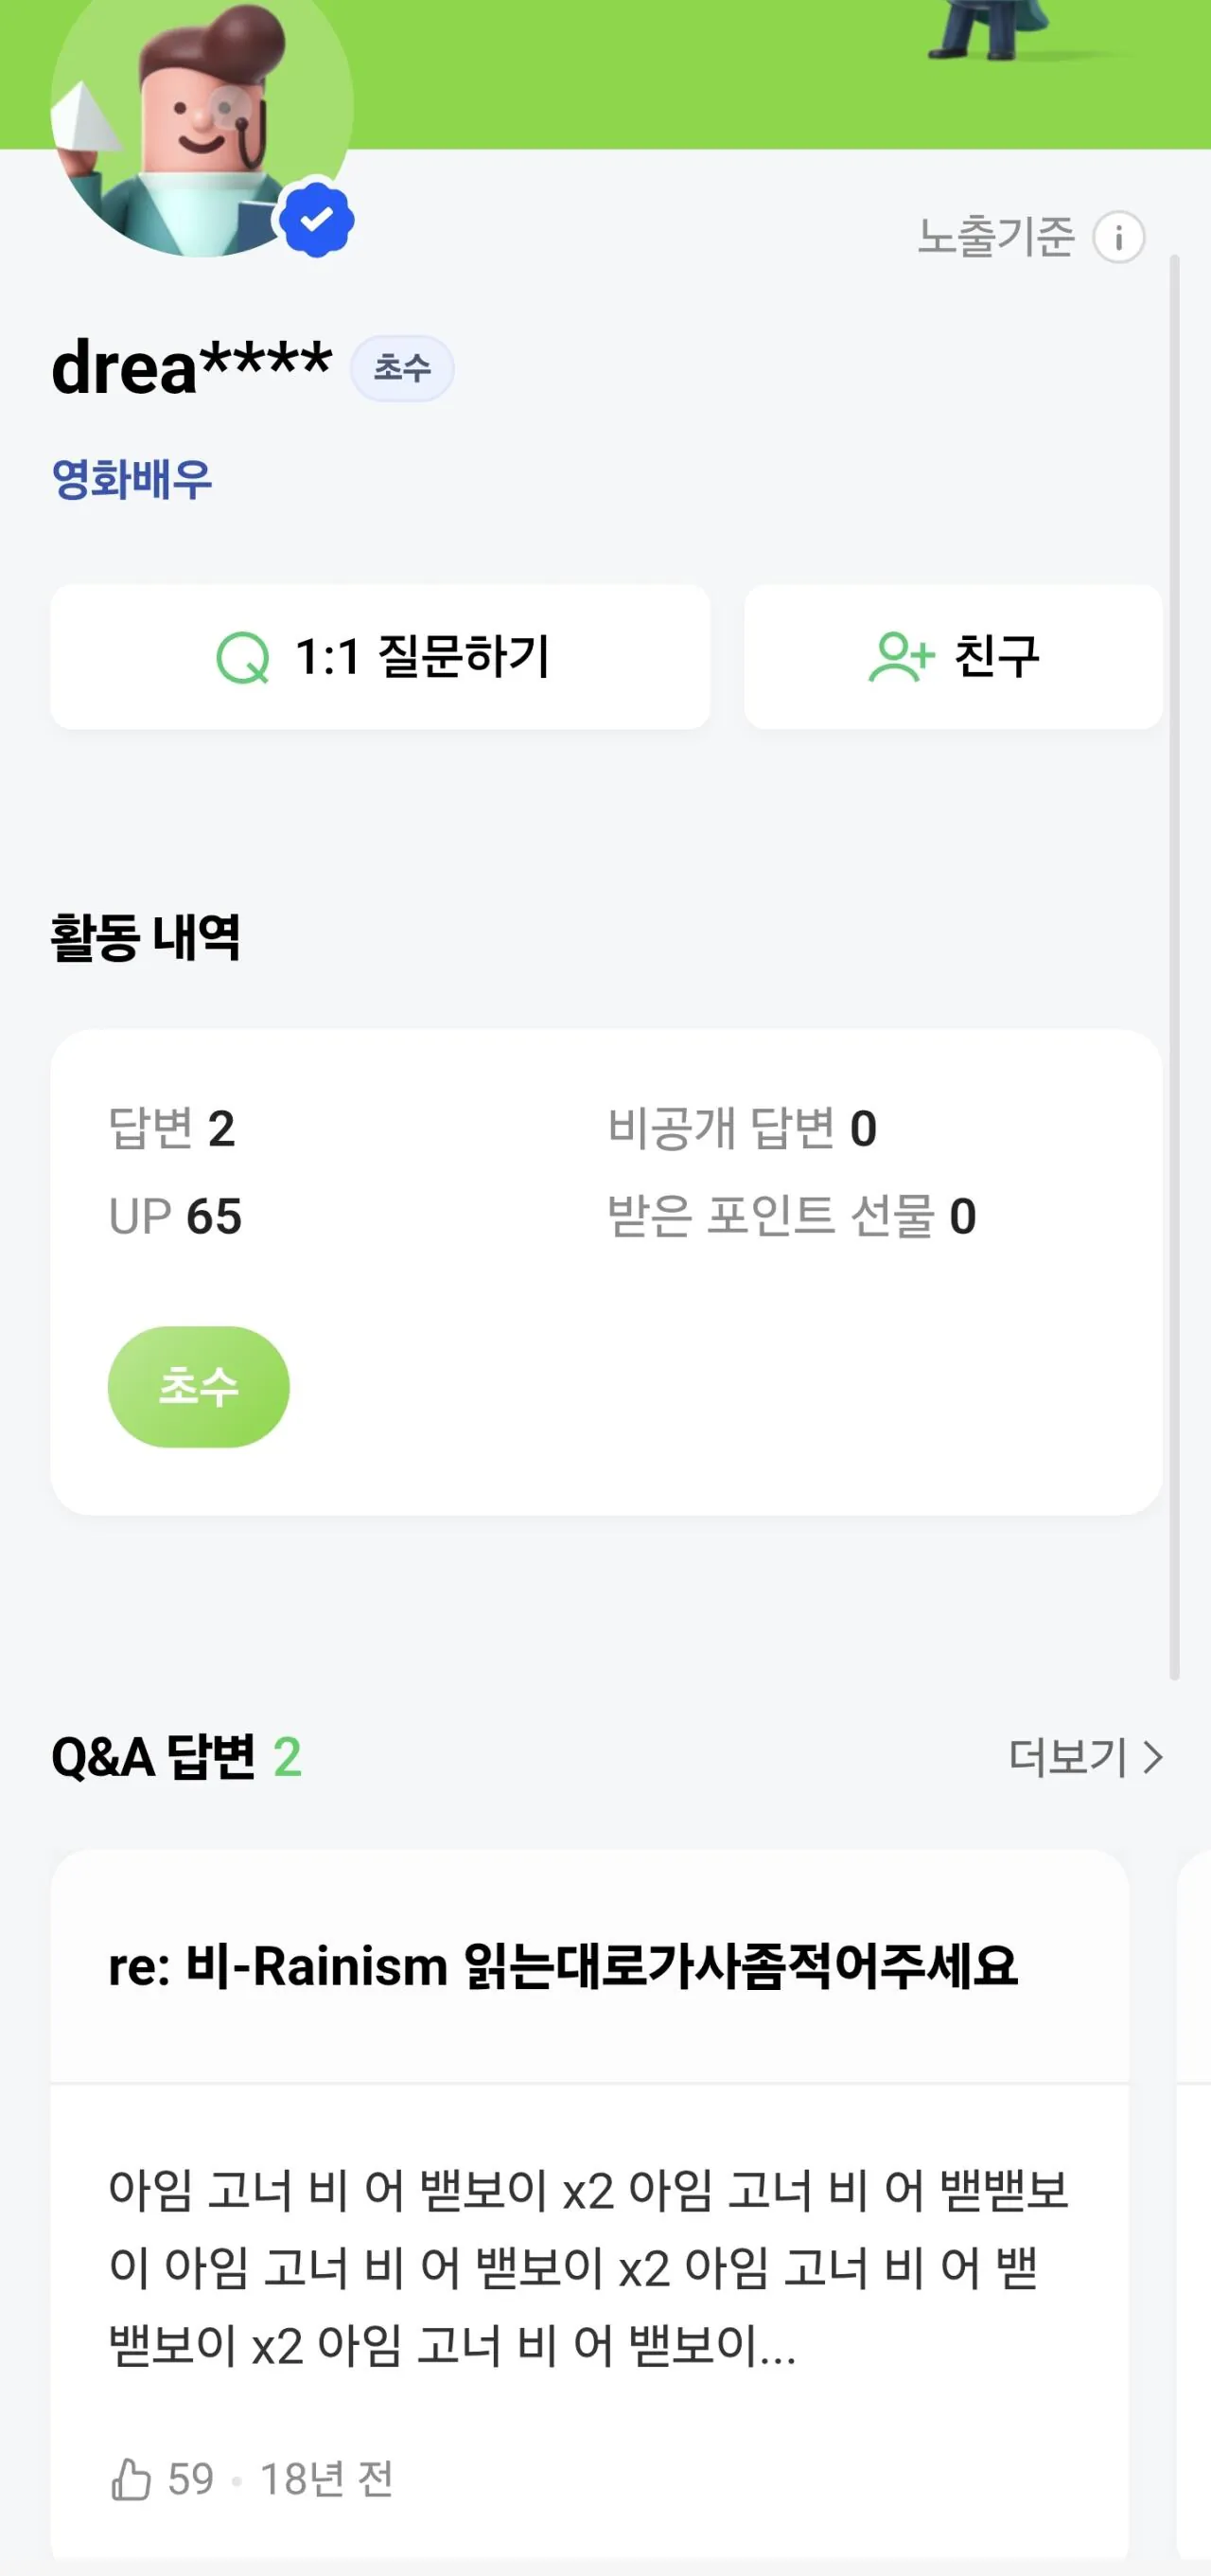Screen dimensions: 1211x2576
Task: Click the green Q icon on question button
Action: point(243,658)
